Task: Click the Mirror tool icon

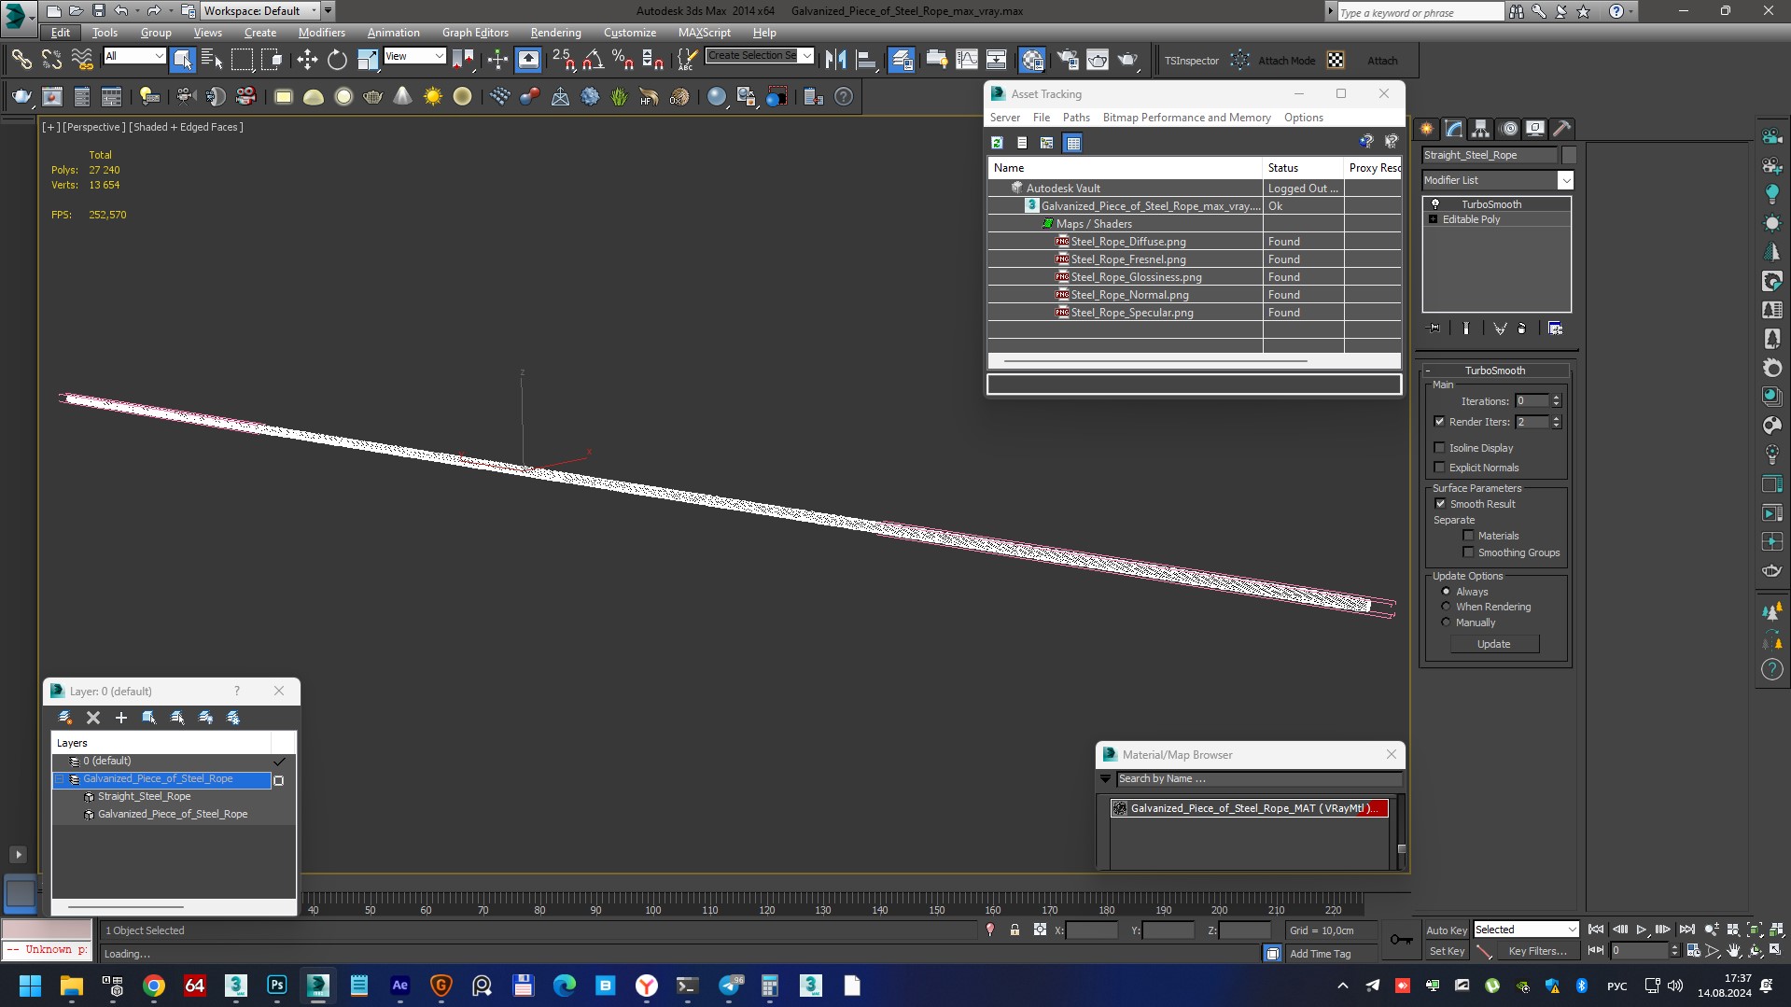Action: pyautogui.click(x=836, y=61)
